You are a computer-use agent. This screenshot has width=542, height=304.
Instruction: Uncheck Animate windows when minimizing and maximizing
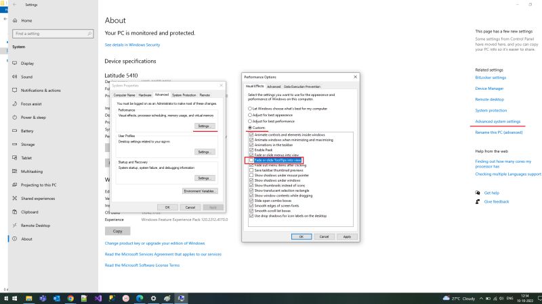coord(251,140)
